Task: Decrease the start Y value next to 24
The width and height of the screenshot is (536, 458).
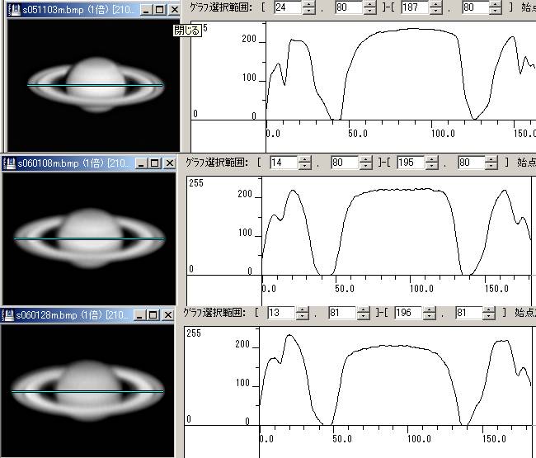Action: (370, 11)
